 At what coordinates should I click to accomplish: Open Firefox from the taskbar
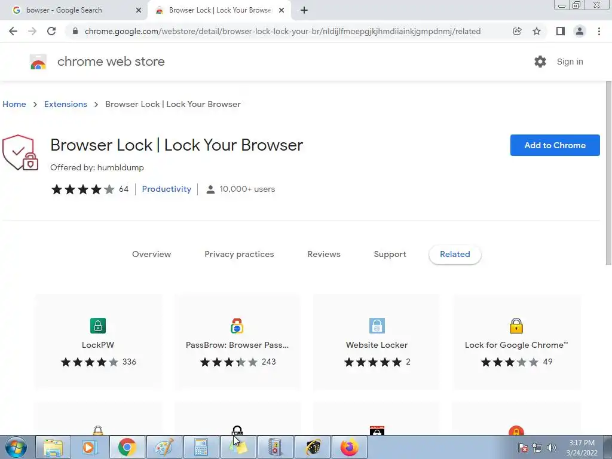tap(349, 447)
